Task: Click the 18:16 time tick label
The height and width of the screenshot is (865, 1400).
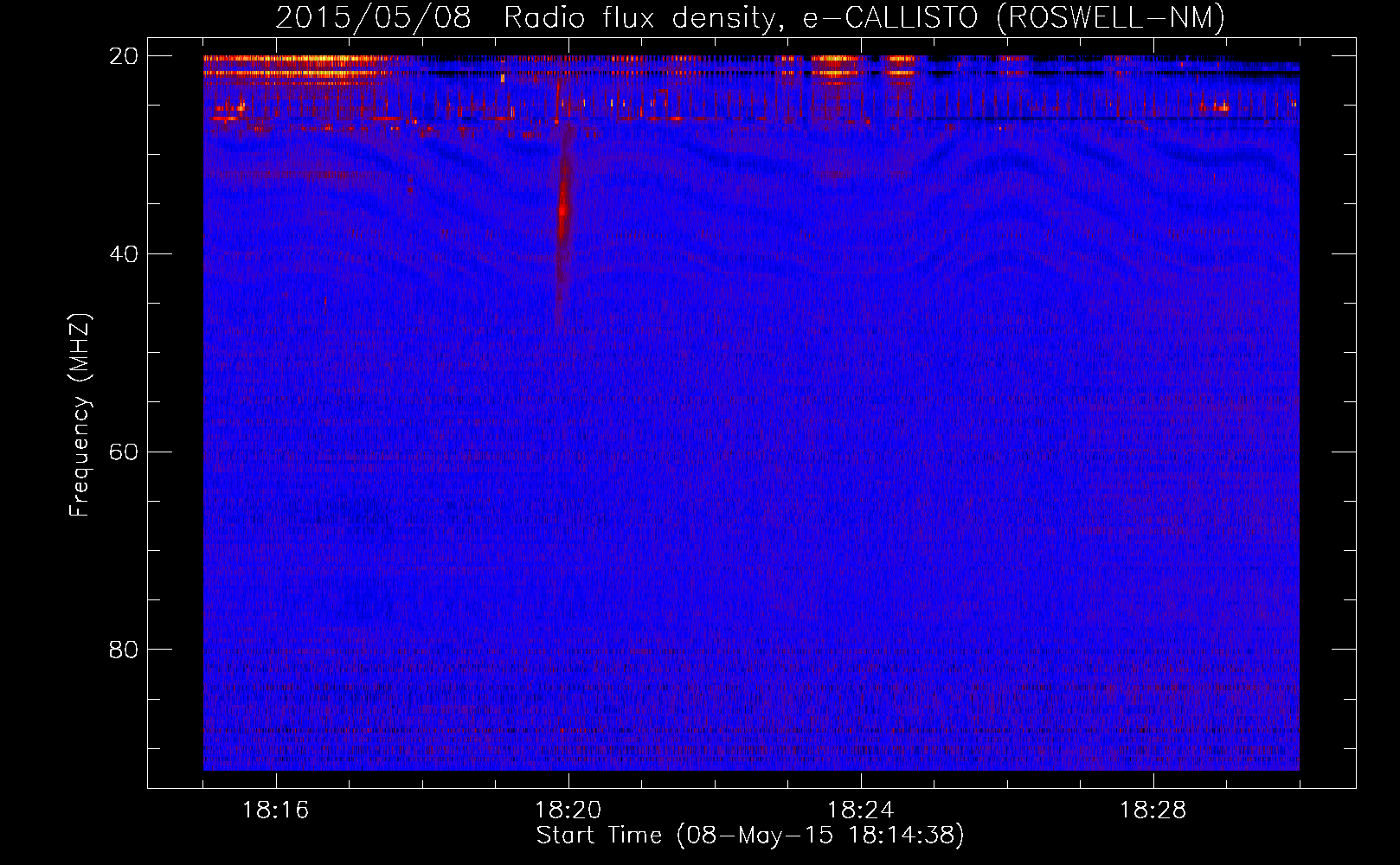Action: pyautogui.click(x=276, y=811)
